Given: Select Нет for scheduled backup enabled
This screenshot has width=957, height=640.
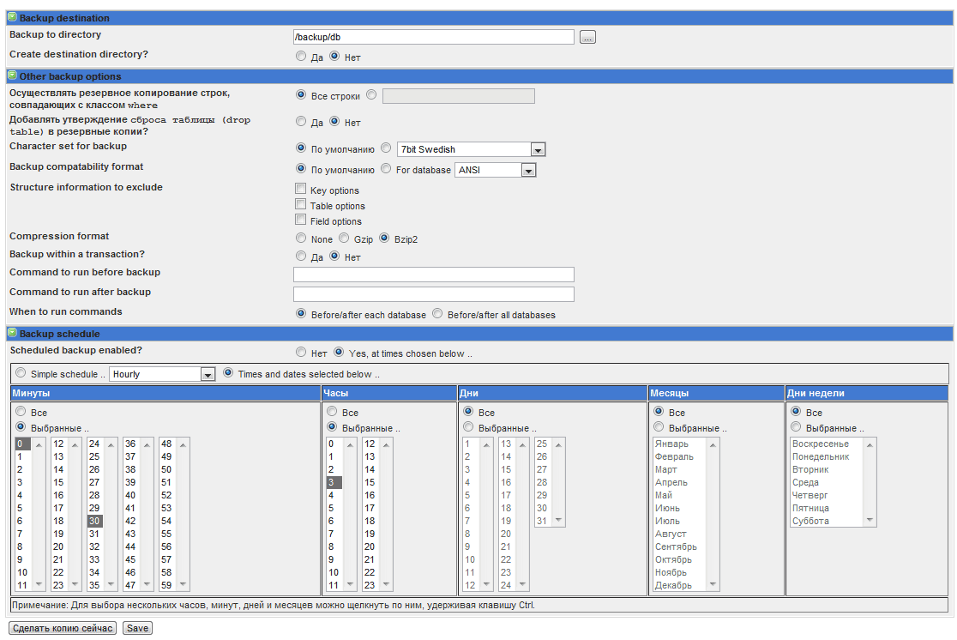Looking at the screenshot, I should pos(301,351).
